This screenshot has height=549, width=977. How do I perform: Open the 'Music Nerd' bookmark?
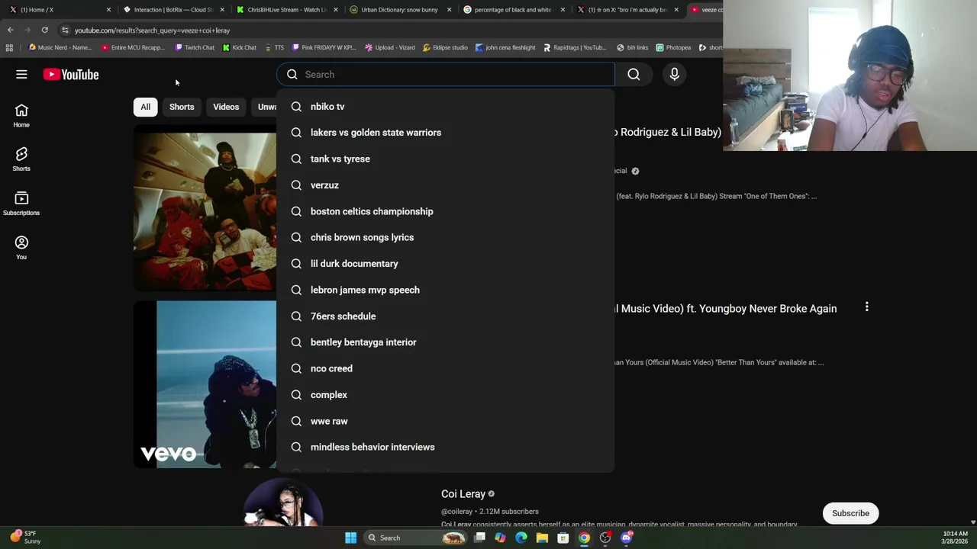pyautogui.click(x=60, y=47)
